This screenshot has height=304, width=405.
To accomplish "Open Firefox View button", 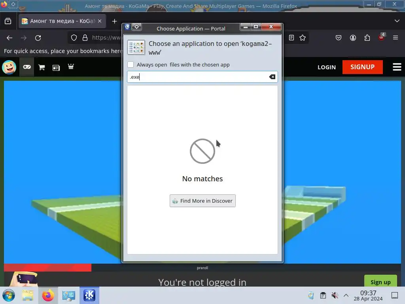I will (8, 21).
